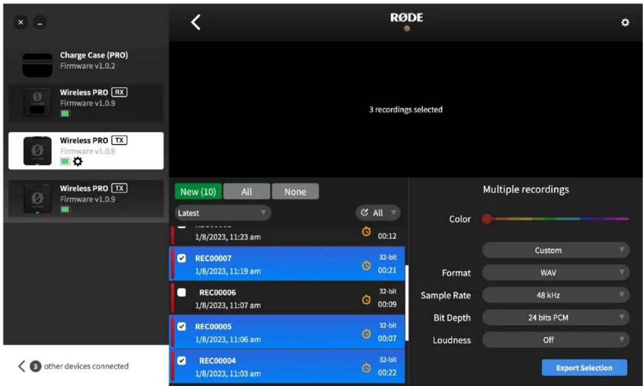Open the Custom preset dropdown

click(555, 250)
